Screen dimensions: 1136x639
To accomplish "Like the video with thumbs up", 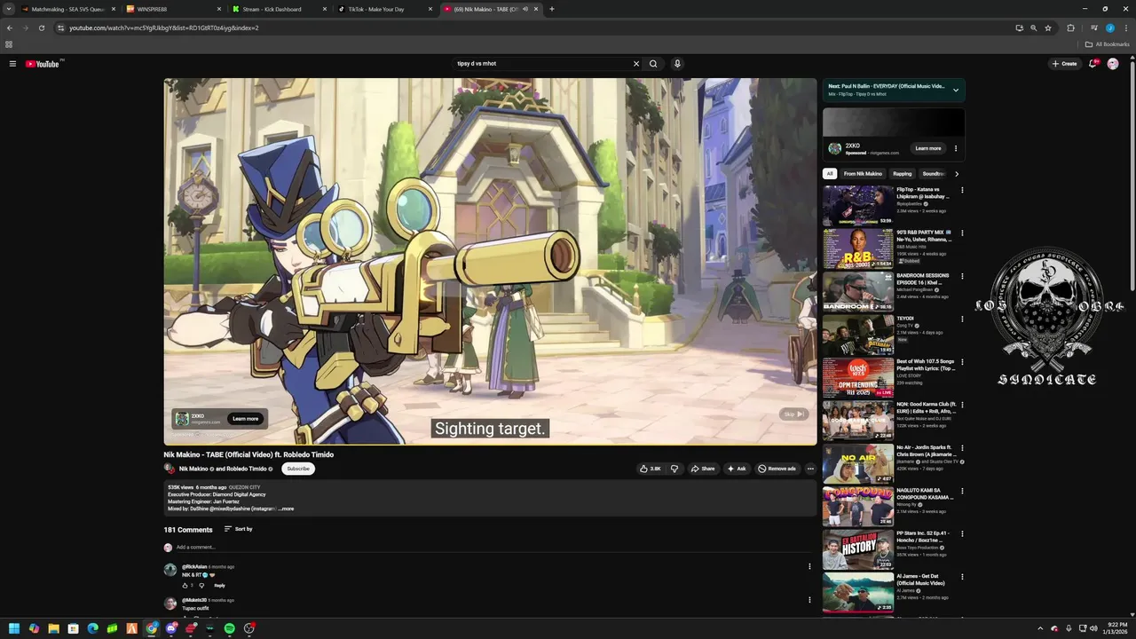I will [651, 469].
